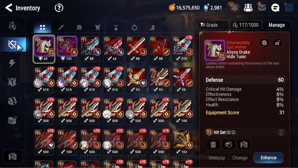Click the Enhance button

[268, 158]
